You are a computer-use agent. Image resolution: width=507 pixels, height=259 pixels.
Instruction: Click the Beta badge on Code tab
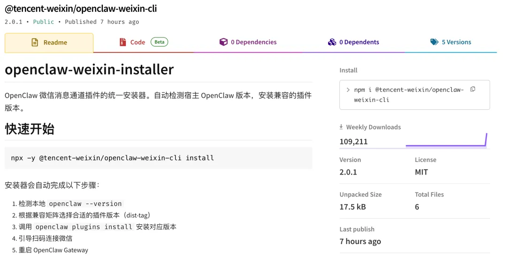pos(160,42)
